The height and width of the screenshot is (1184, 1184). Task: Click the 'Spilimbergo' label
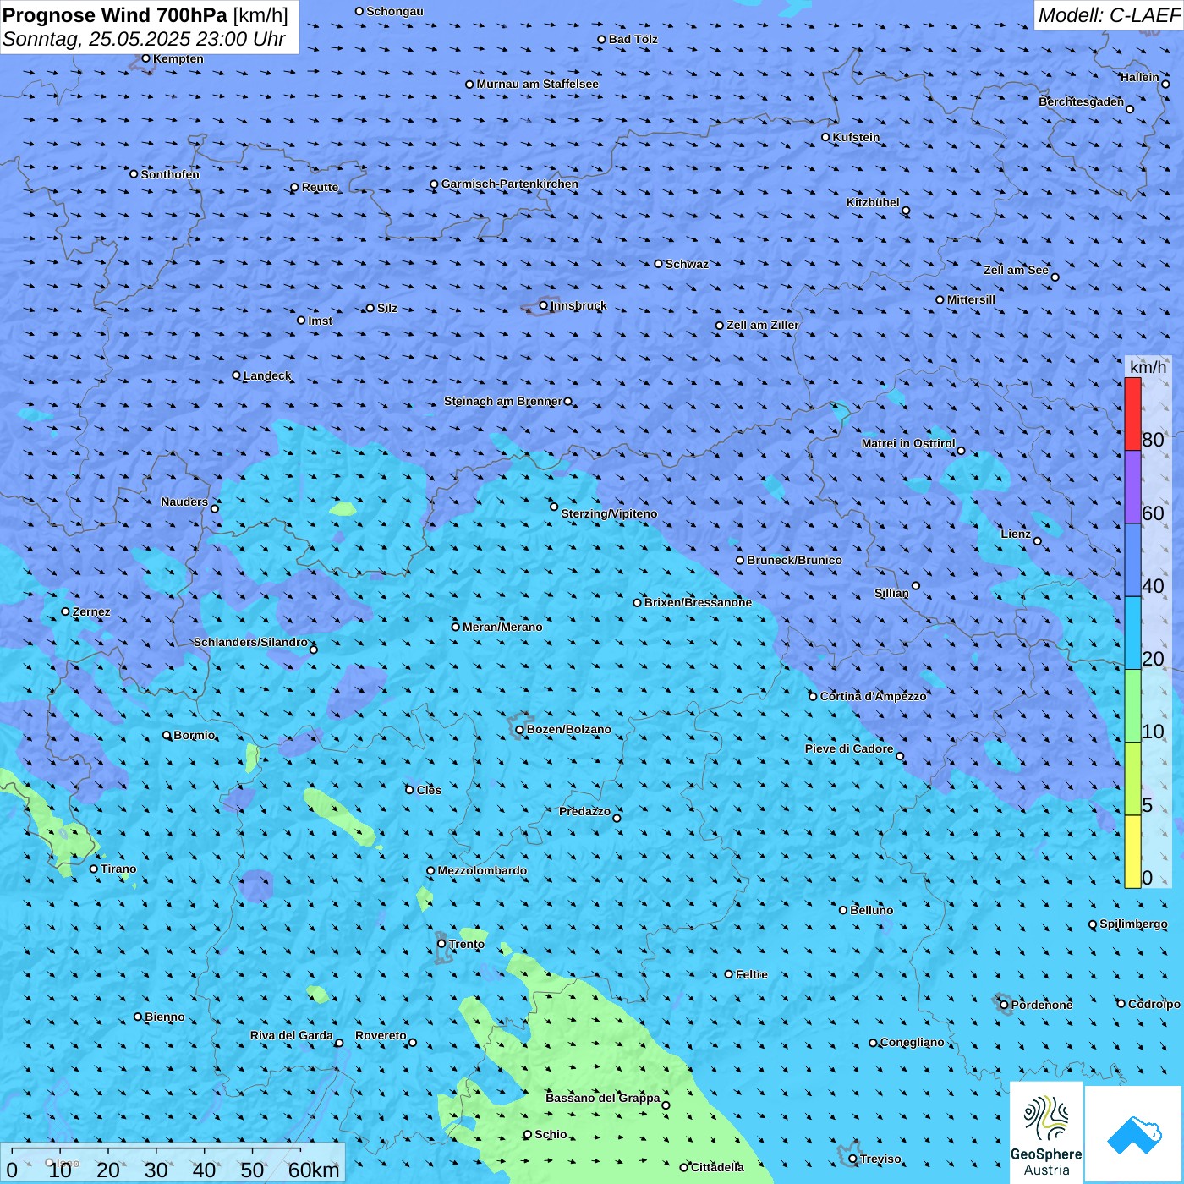coord(1134,924)
